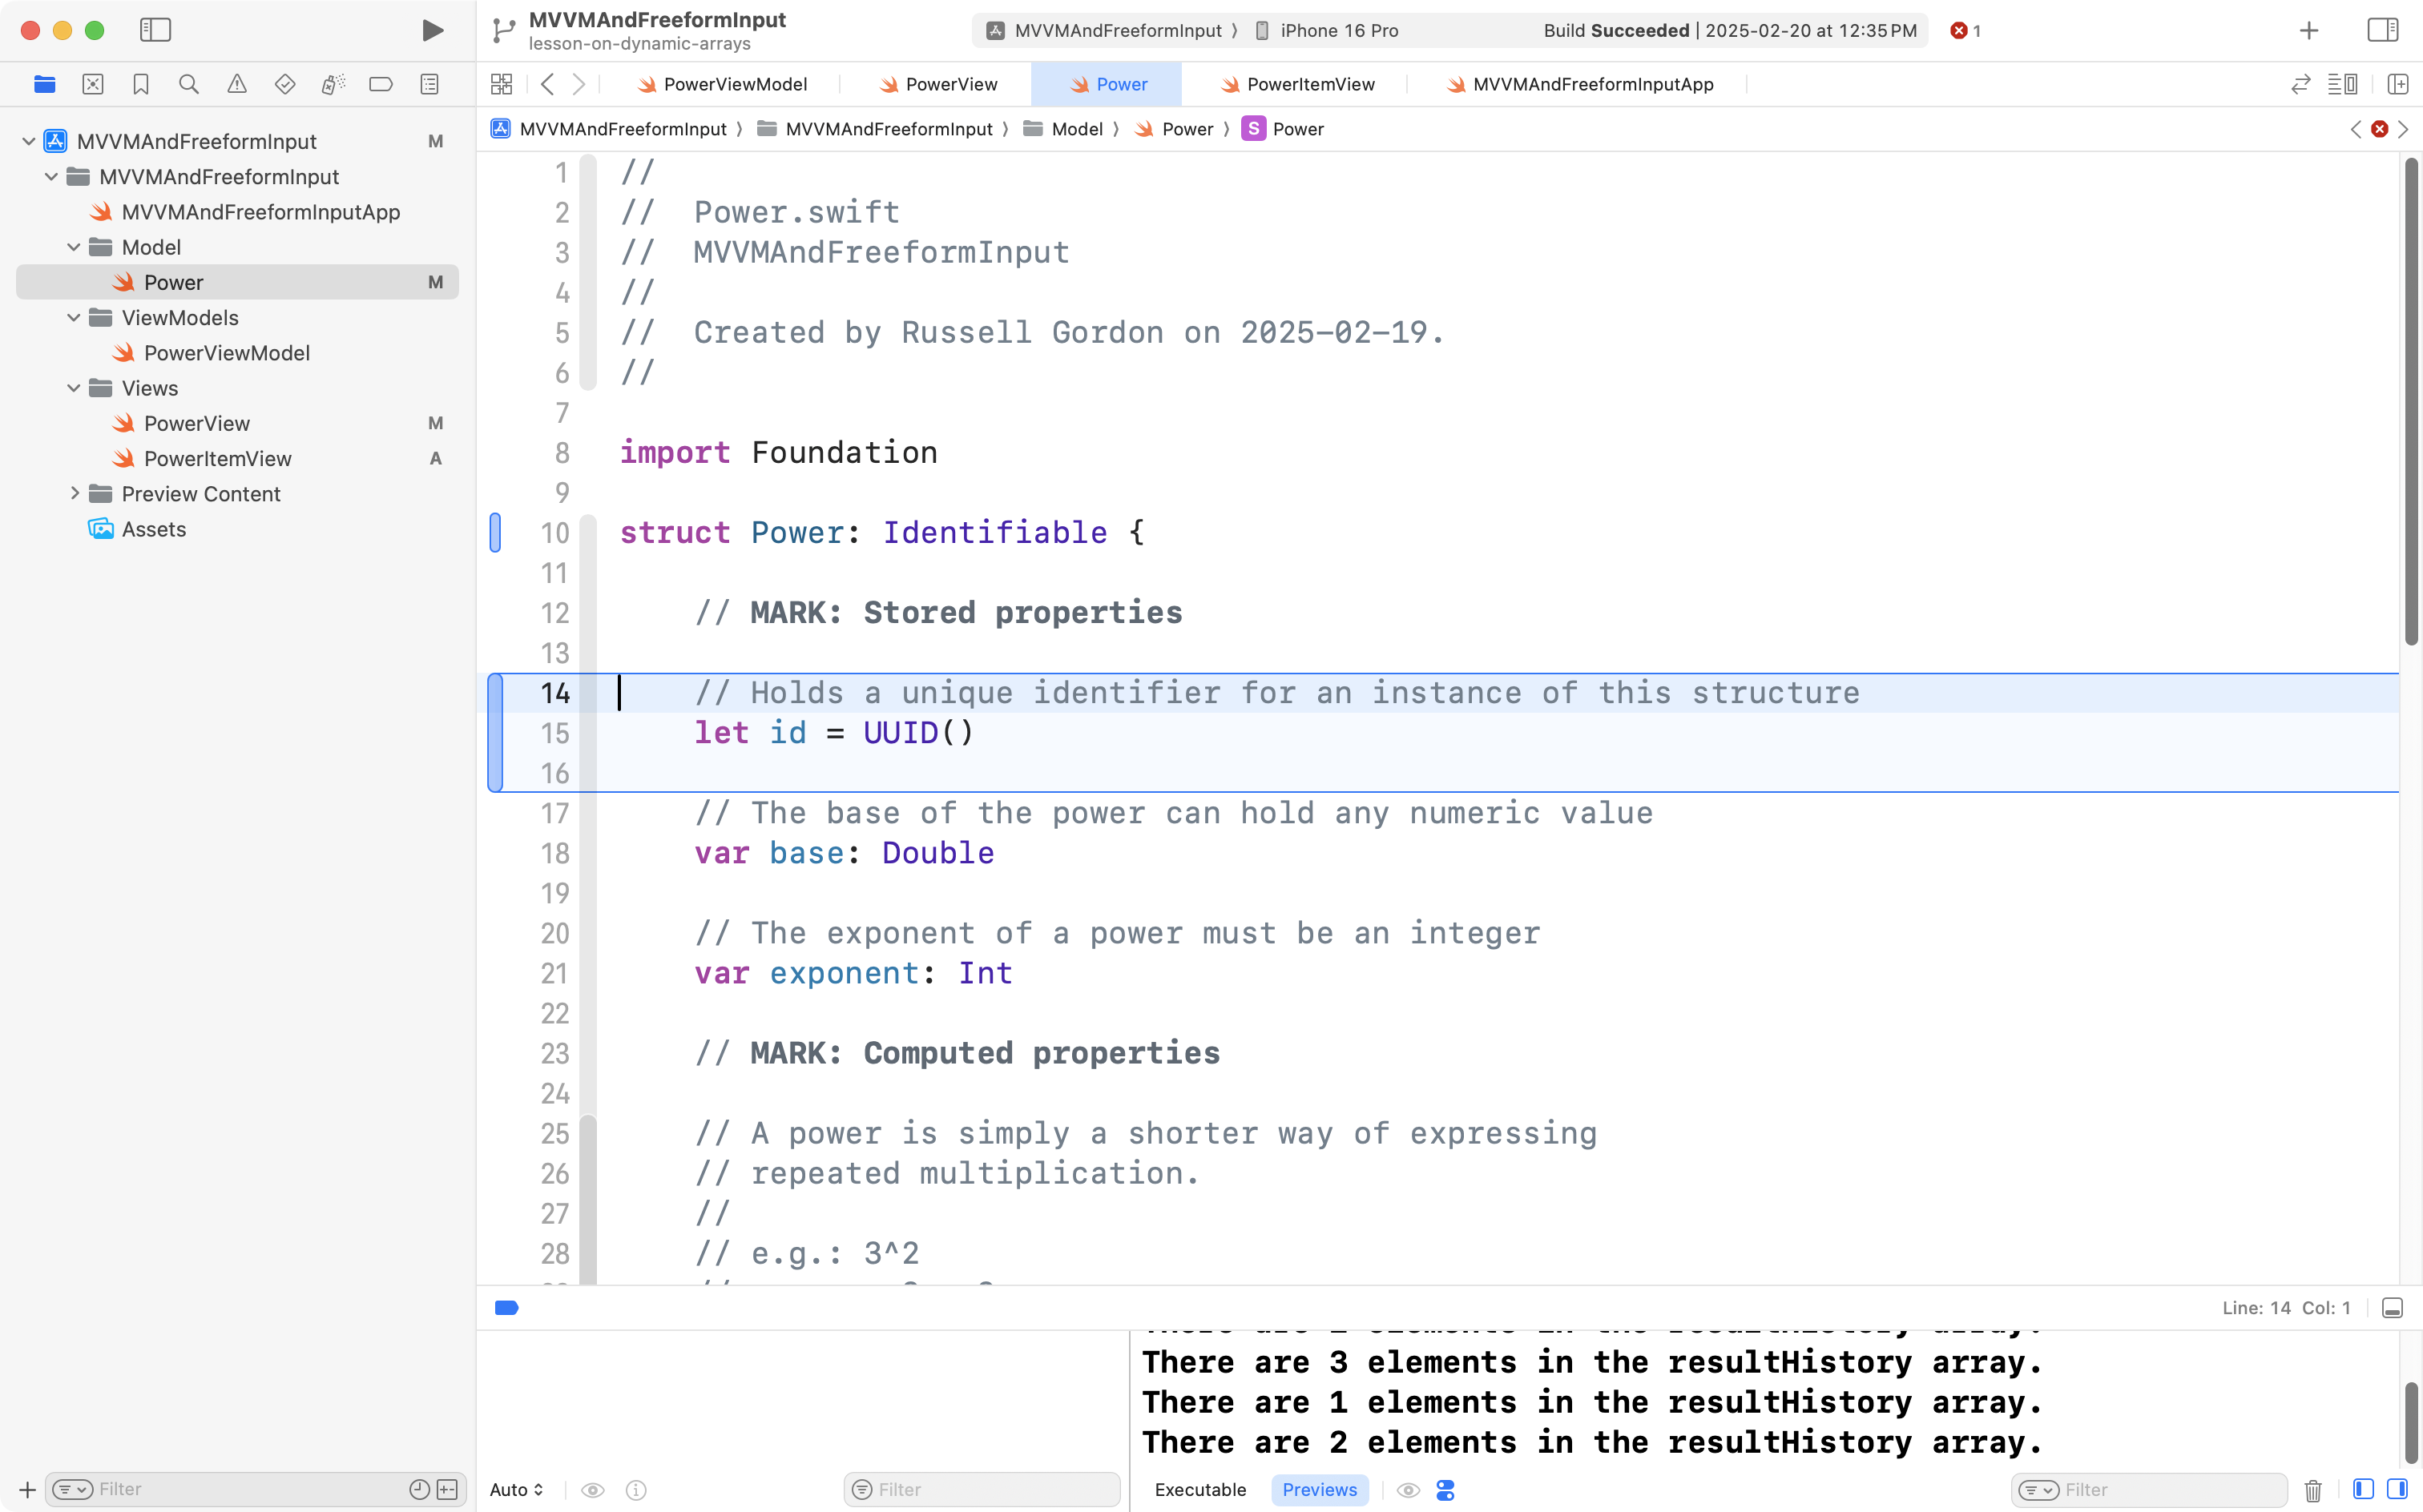Select PowerItemView file in navigator
Image resolution: width=2423 pixels, height=1512 pixels.
[x=217, y=459]
